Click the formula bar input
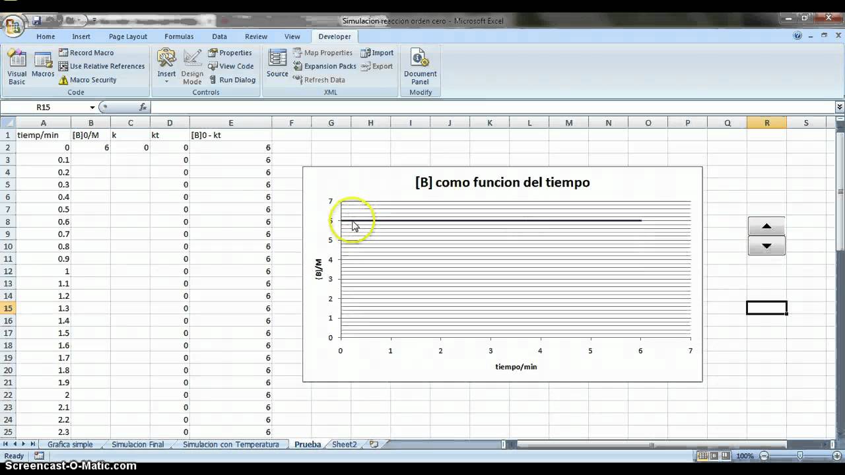 click(492, 107)
